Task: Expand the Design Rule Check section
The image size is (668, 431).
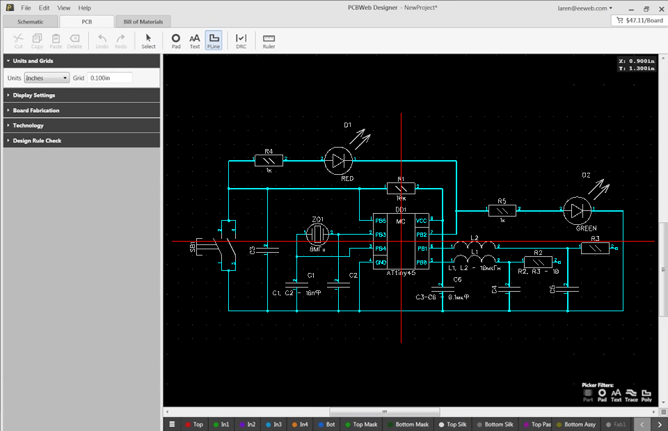Action: coord(37,141)
